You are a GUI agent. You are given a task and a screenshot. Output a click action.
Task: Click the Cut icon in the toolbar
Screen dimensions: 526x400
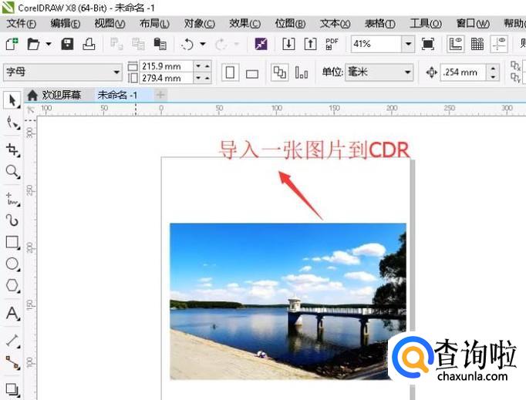(x=116, y=44)
